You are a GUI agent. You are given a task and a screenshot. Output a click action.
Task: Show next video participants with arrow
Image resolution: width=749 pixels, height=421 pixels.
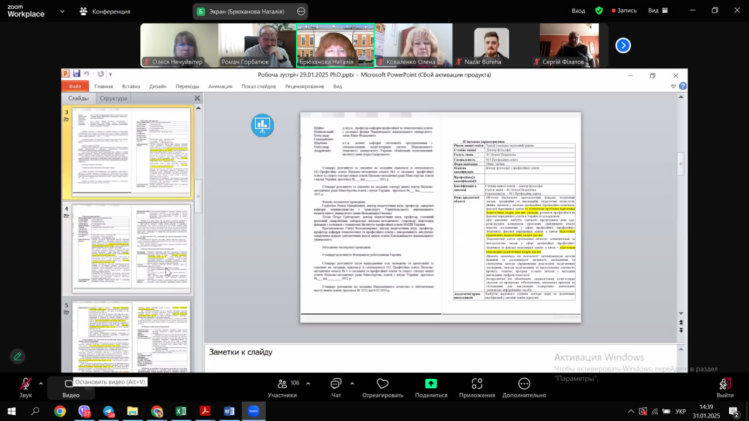623,46
